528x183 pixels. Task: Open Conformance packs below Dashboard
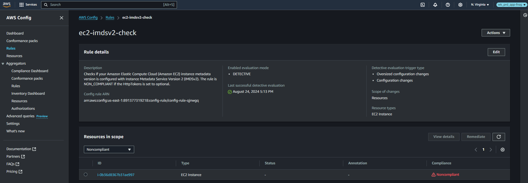pos(22,41)
